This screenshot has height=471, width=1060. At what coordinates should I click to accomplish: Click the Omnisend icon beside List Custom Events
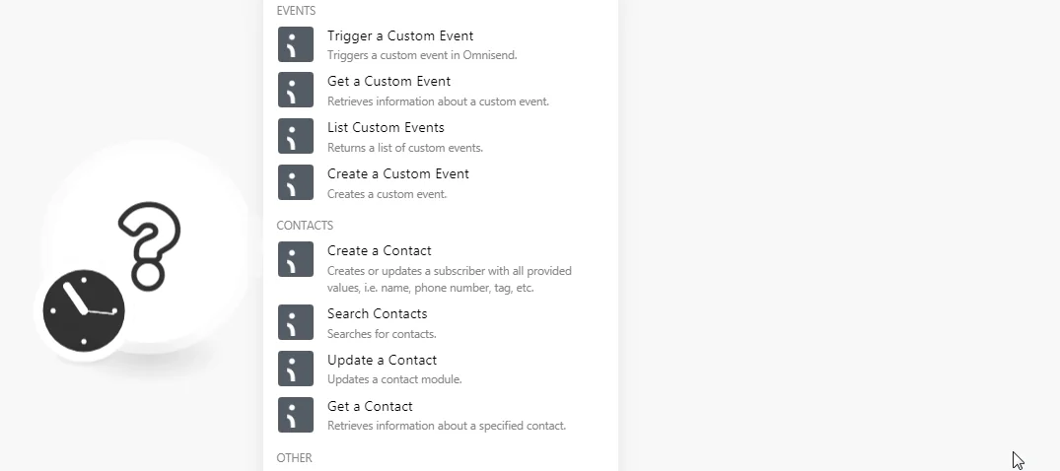click(x=296, y=137)
